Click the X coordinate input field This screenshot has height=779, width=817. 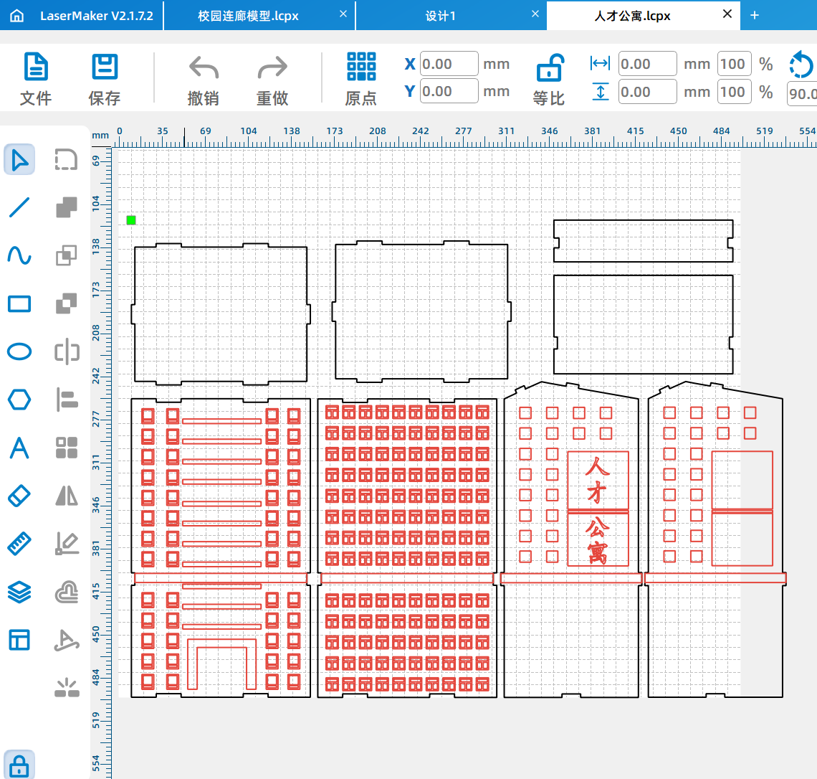[x=449, y=64]
